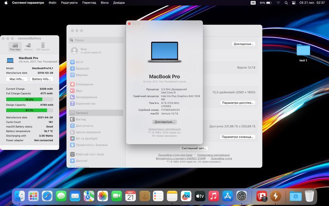Open Нормативна сертифікація link in About dialog

coord(164,129)
